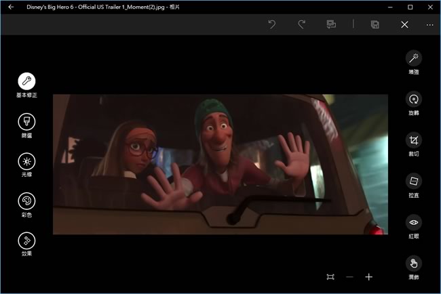The height and width of the screenshot is (294, 441).
Task: Select the 潤飾 (Retouch) tool
Action: tap(413, 264)
